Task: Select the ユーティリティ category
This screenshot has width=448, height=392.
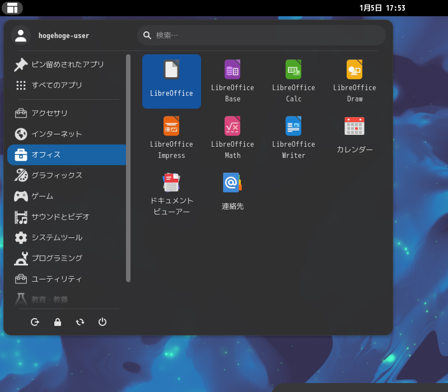Action: (x=67, y=279)
